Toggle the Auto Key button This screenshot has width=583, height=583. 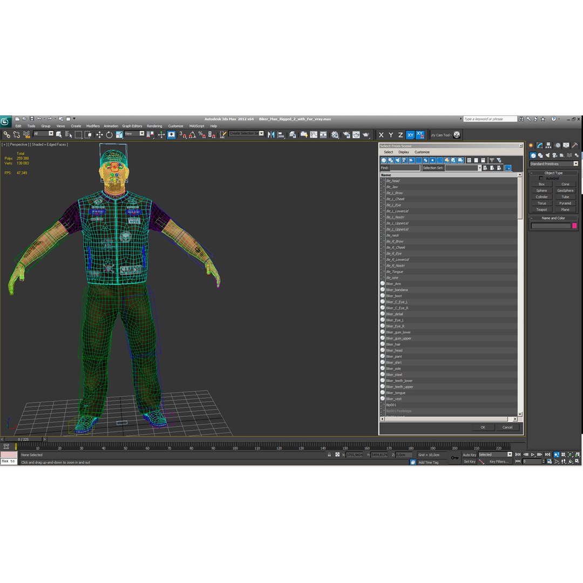click(469, 455)
